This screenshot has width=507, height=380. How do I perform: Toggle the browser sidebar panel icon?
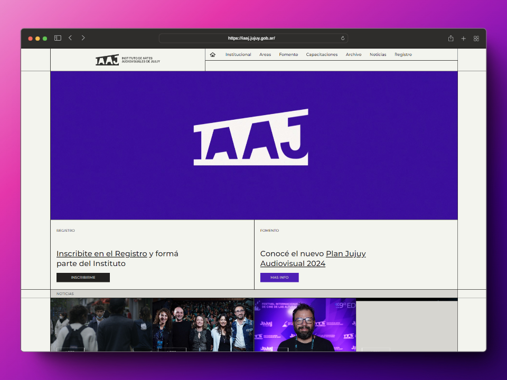(58, 38)
